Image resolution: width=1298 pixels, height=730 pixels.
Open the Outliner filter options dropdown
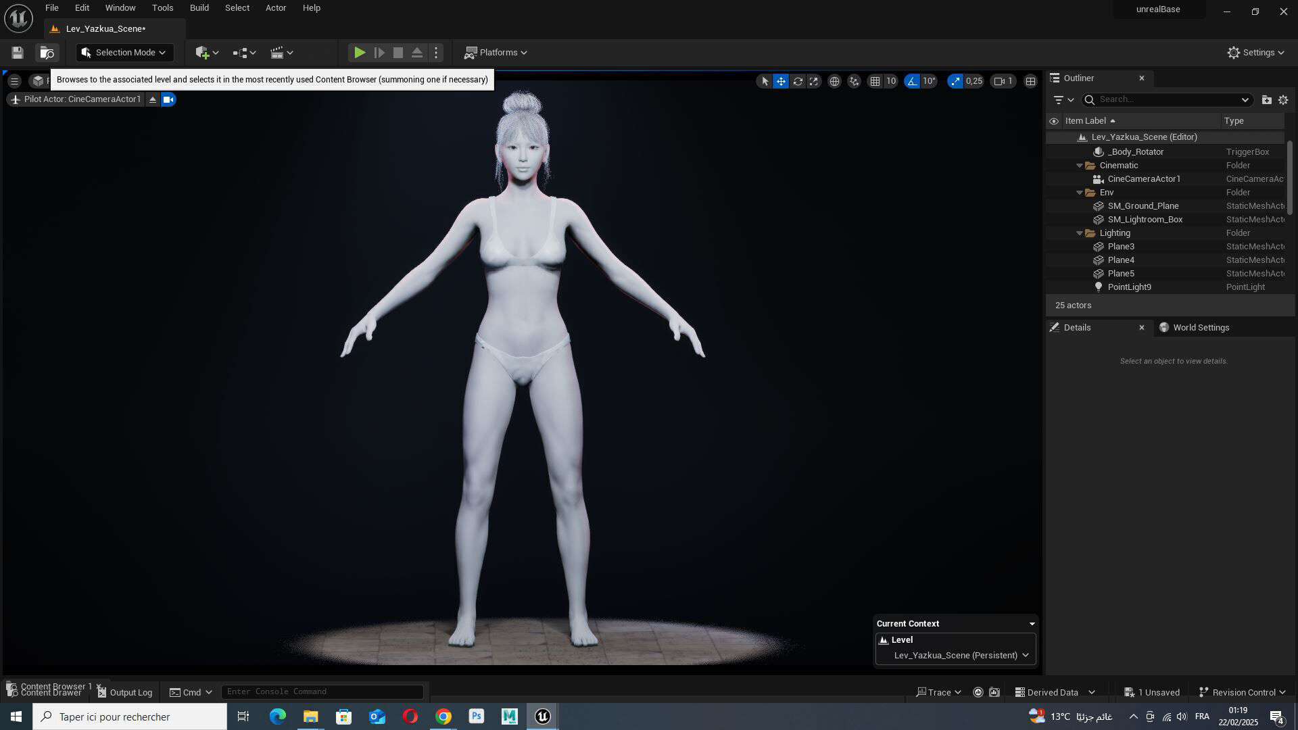[1063, 100]
